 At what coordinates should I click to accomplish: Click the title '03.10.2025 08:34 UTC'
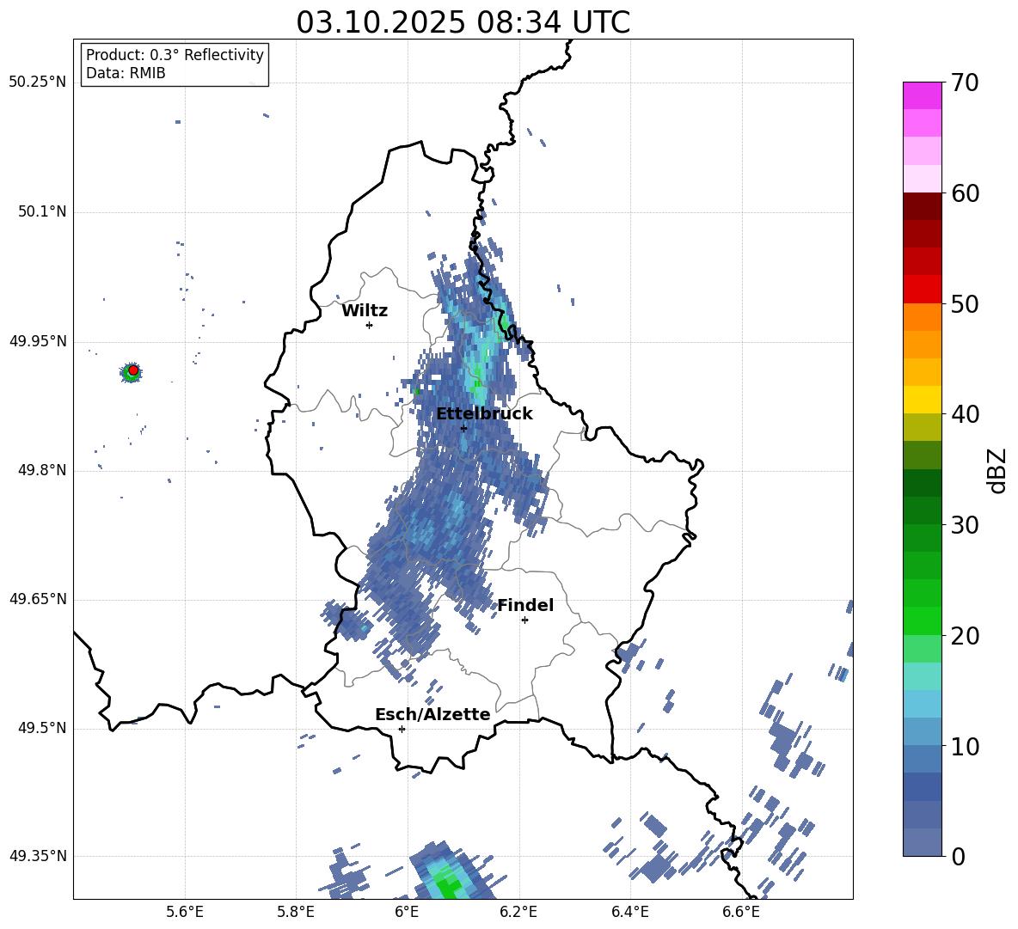[x=463, y=22]
